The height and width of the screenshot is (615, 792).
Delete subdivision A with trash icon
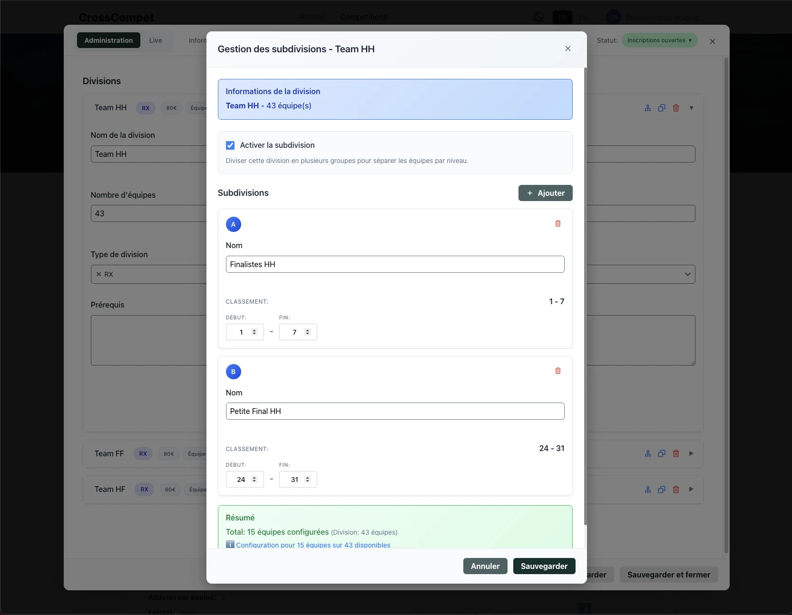click(x=558, y=224)
